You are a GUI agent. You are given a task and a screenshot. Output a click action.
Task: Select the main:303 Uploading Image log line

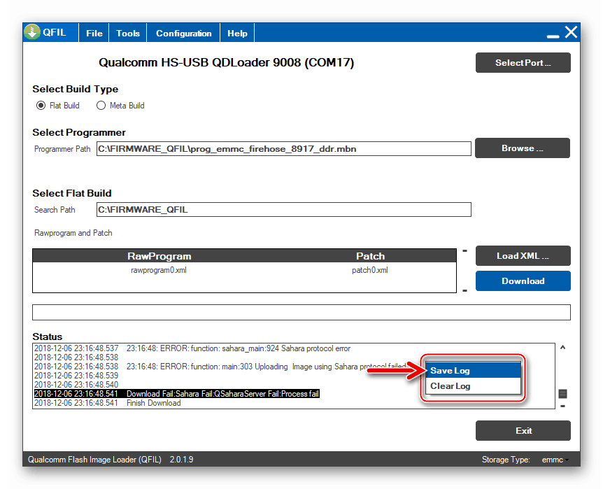[220, 367]
